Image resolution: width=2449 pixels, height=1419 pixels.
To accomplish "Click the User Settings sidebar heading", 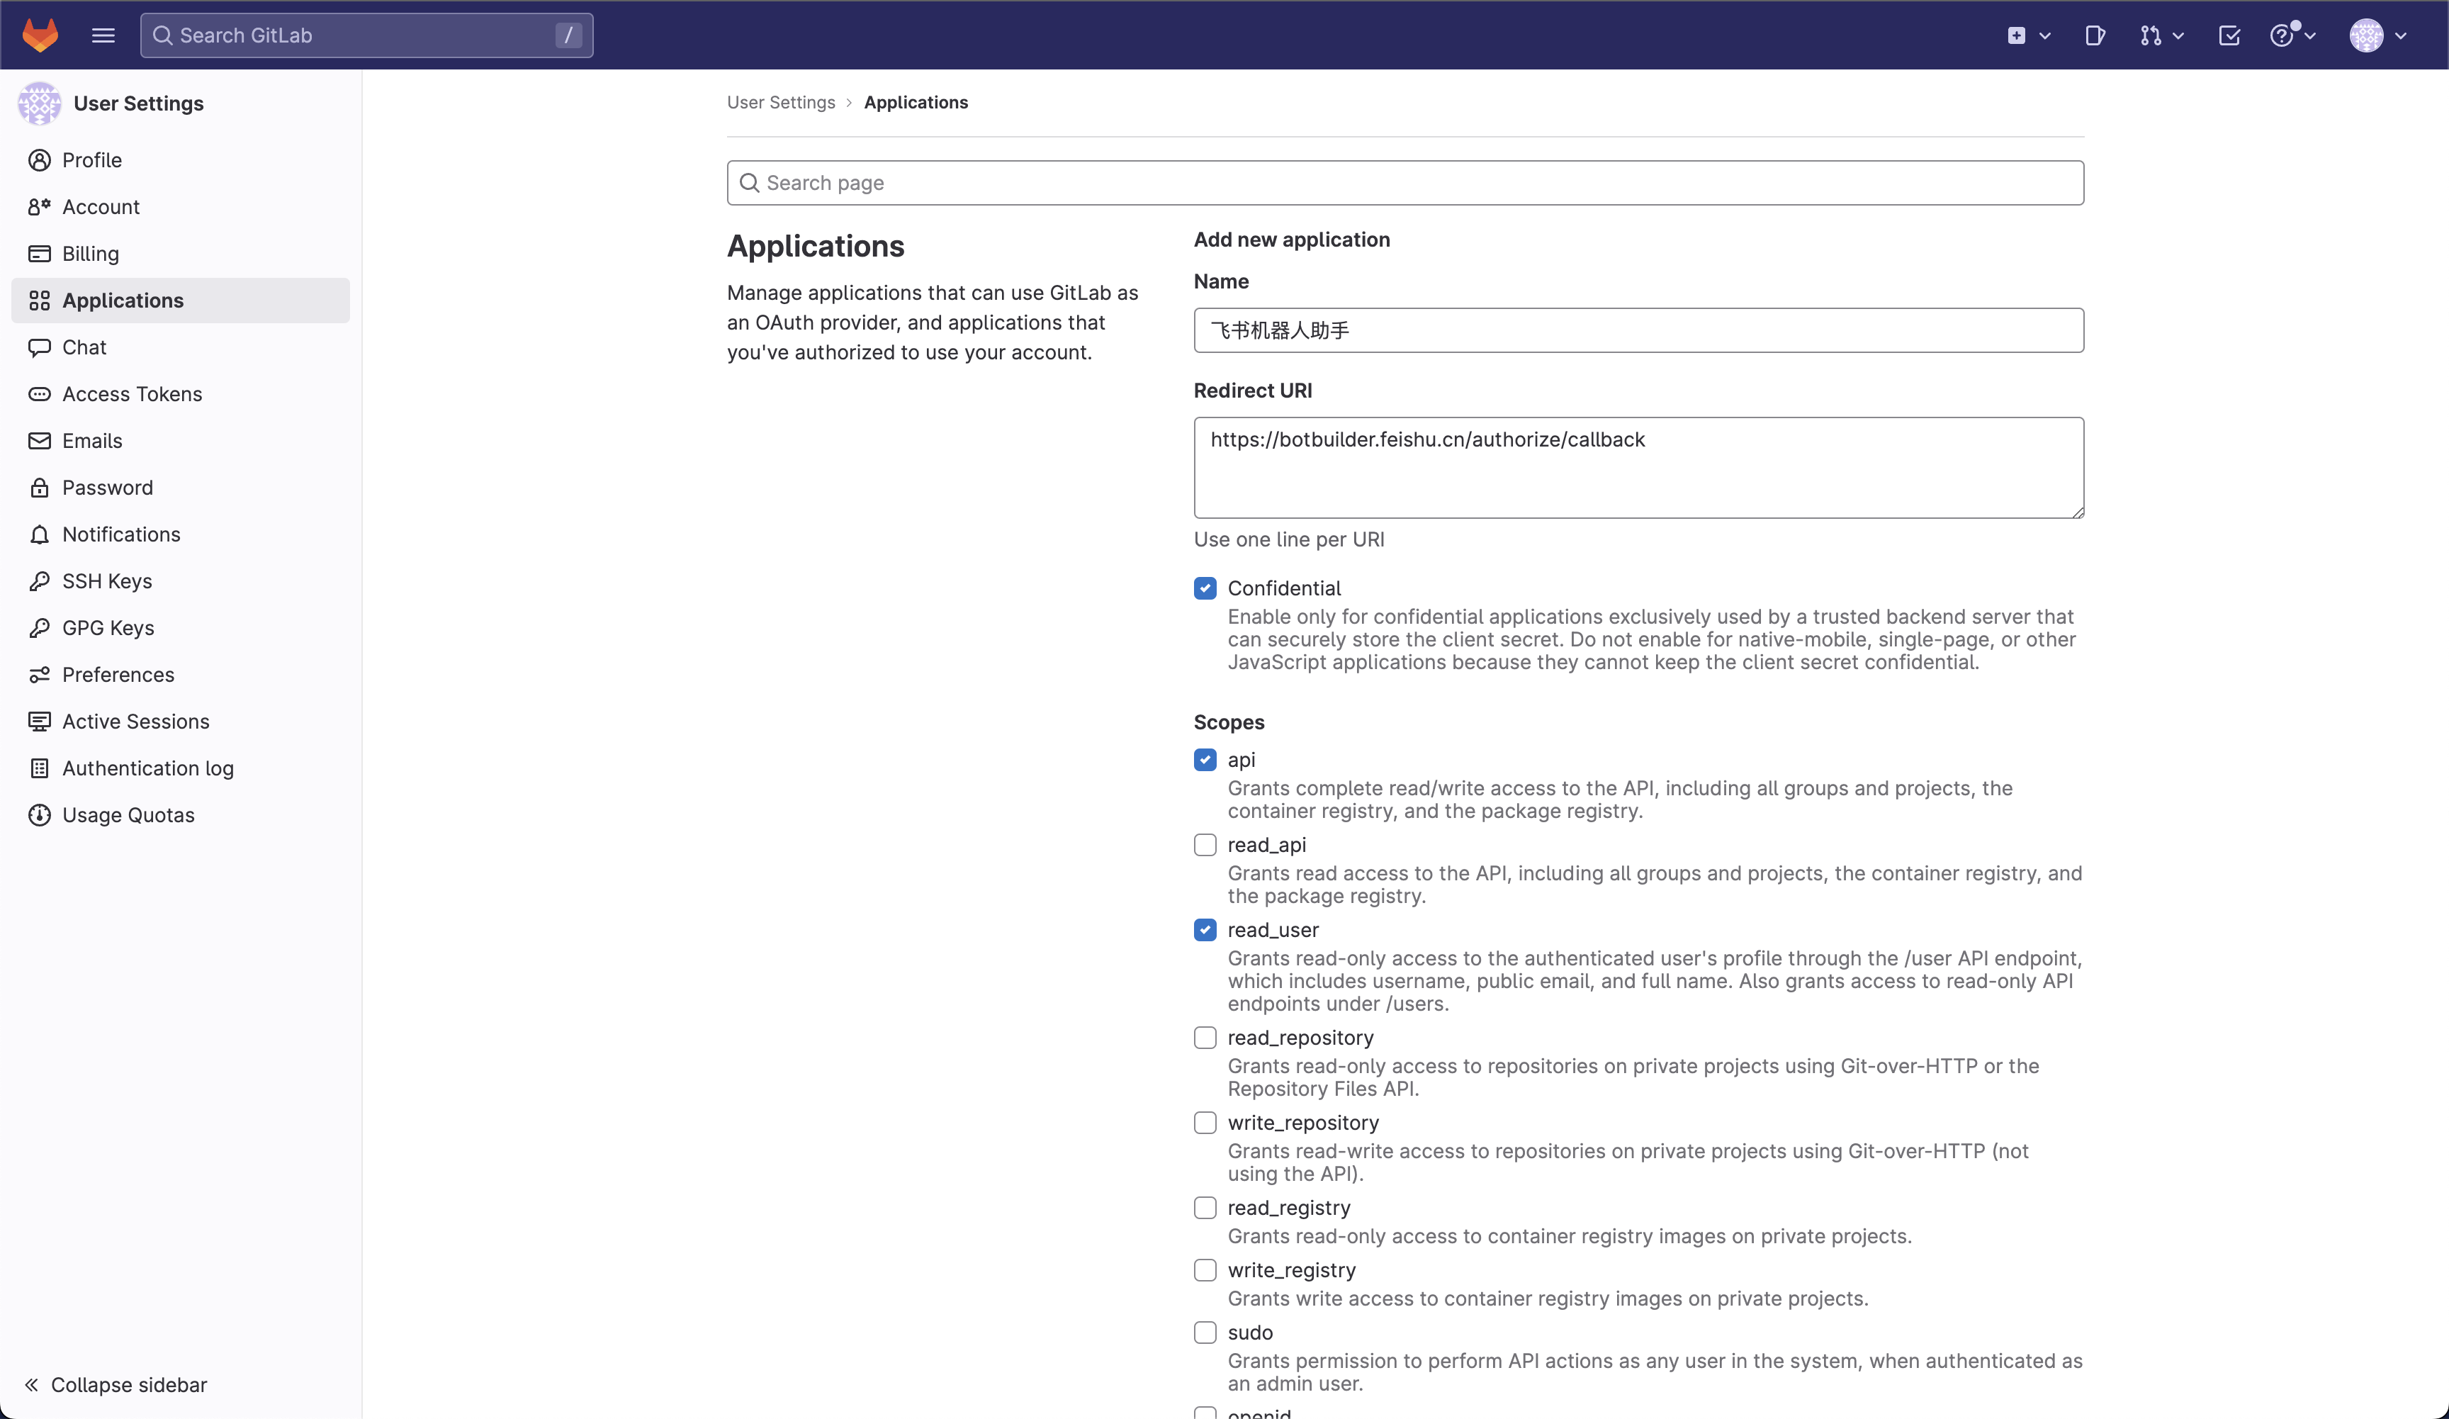I will pos(138,103).
